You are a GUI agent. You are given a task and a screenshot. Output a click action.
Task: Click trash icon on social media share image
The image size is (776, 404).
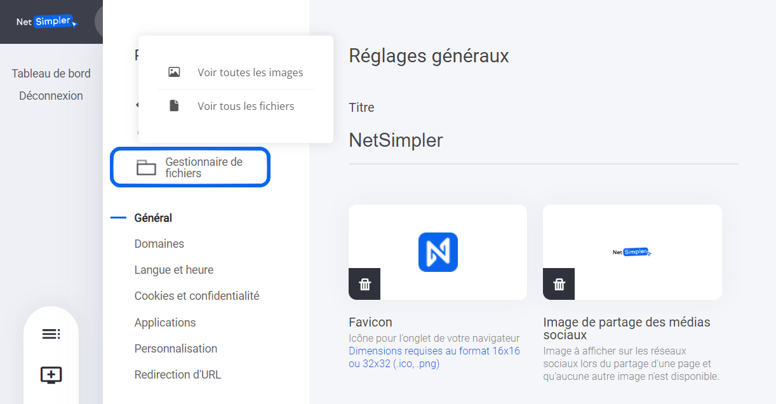[x=559, y=284]
